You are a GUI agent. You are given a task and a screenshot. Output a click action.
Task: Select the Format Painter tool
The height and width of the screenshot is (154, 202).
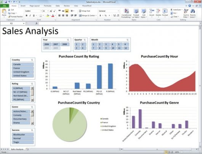point(15,17)
